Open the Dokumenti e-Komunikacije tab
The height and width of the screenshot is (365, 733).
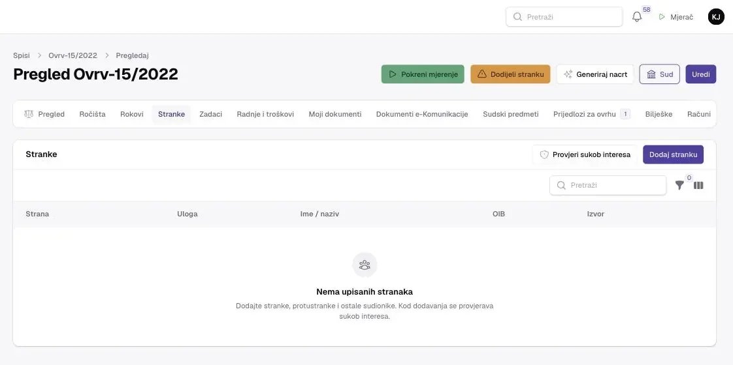[422, 114]
